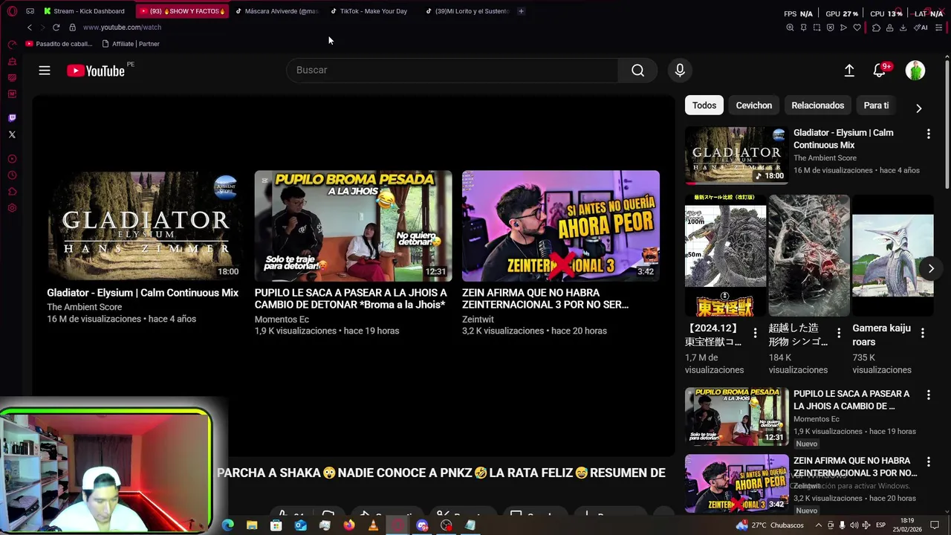
Task: Open the Opera sidebar history clock icon
Action: point(12,175)
